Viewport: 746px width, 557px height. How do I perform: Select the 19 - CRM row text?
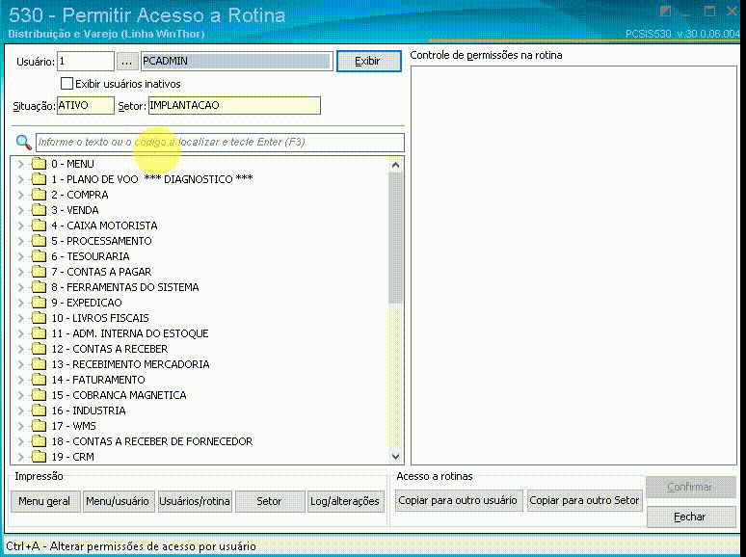(73, 457)
